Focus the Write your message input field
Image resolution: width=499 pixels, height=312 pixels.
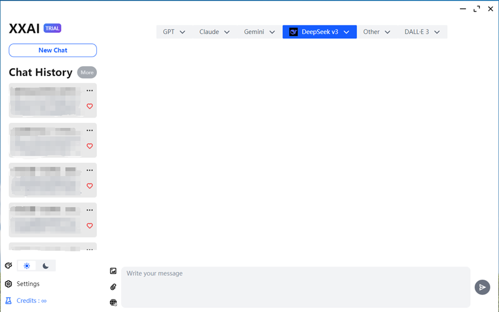click(295, 287)
